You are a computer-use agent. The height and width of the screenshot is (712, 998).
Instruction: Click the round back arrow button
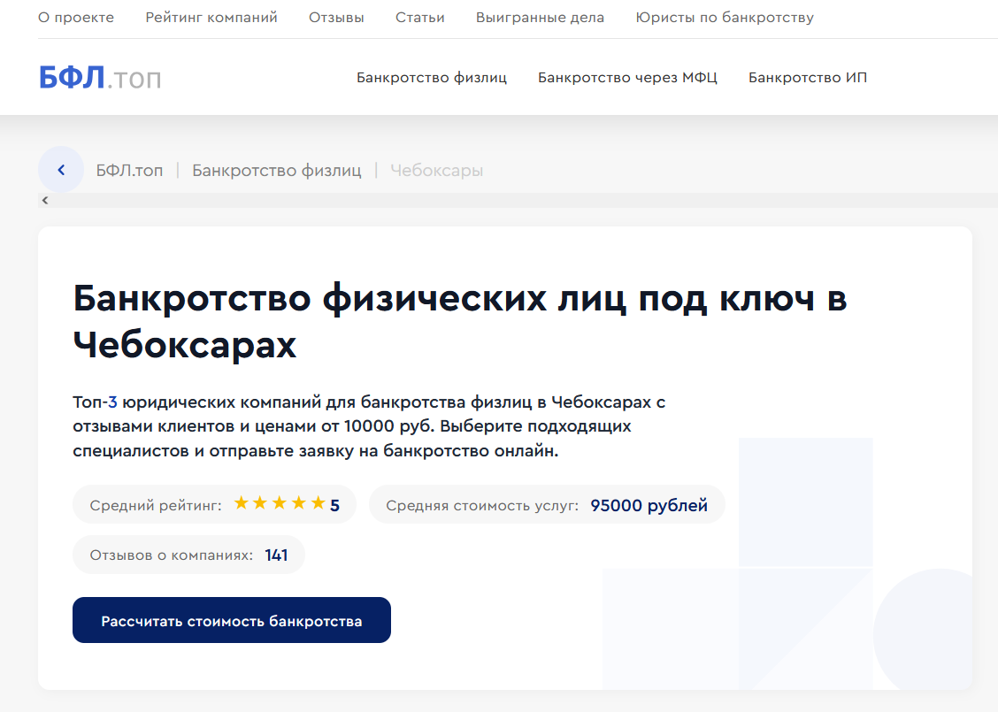point(61,169)
